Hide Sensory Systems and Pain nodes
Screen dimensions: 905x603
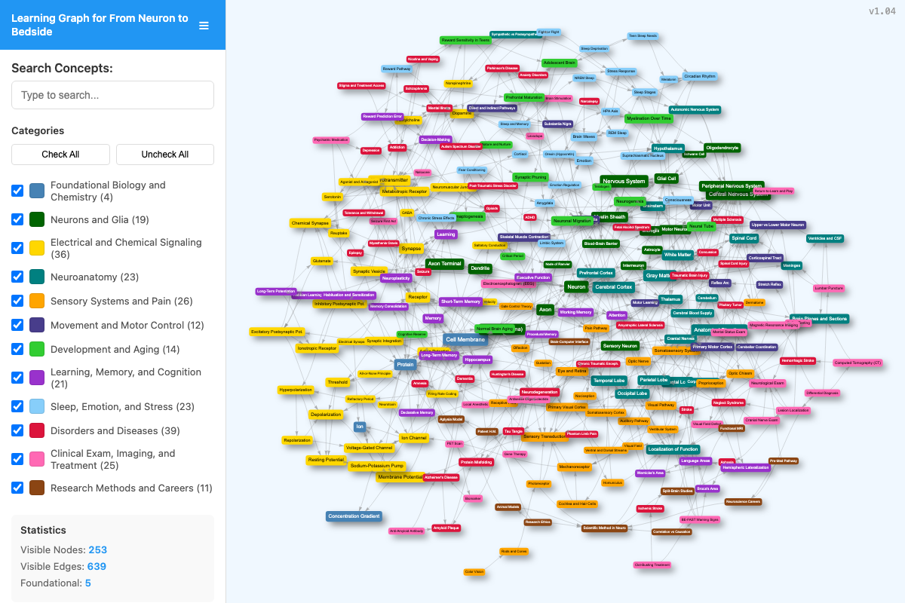click(x=17, y=301)
